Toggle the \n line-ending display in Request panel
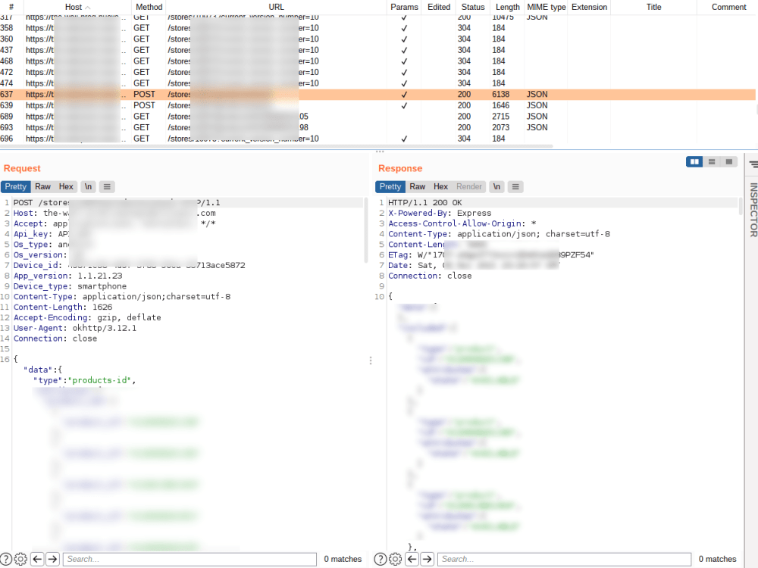 coord(88,186)
